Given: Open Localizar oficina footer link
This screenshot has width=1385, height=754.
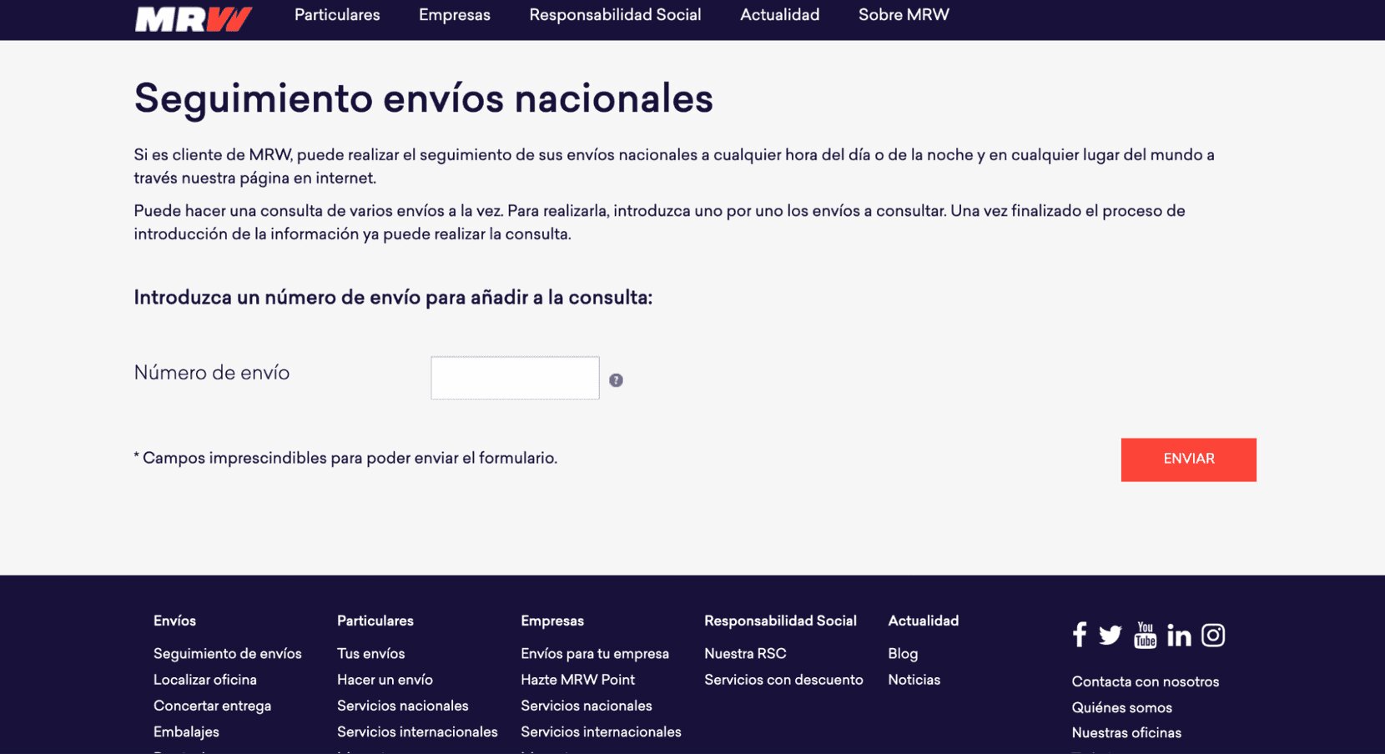Looking at the screenshot, I should (x=205, y=680).
